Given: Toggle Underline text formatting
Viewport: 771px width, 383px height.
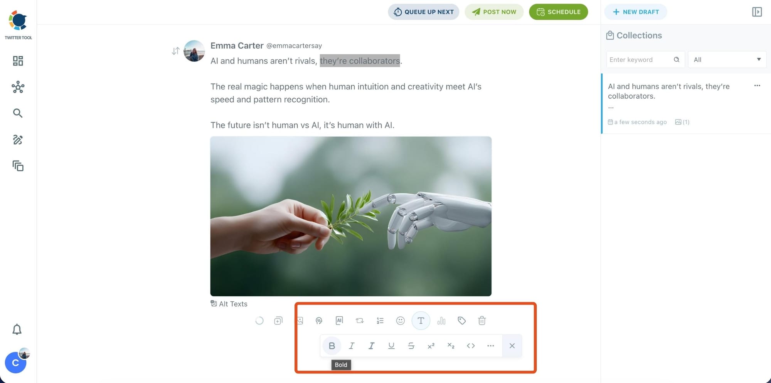Looking at the screenshot, I should (x=391, y=346).
